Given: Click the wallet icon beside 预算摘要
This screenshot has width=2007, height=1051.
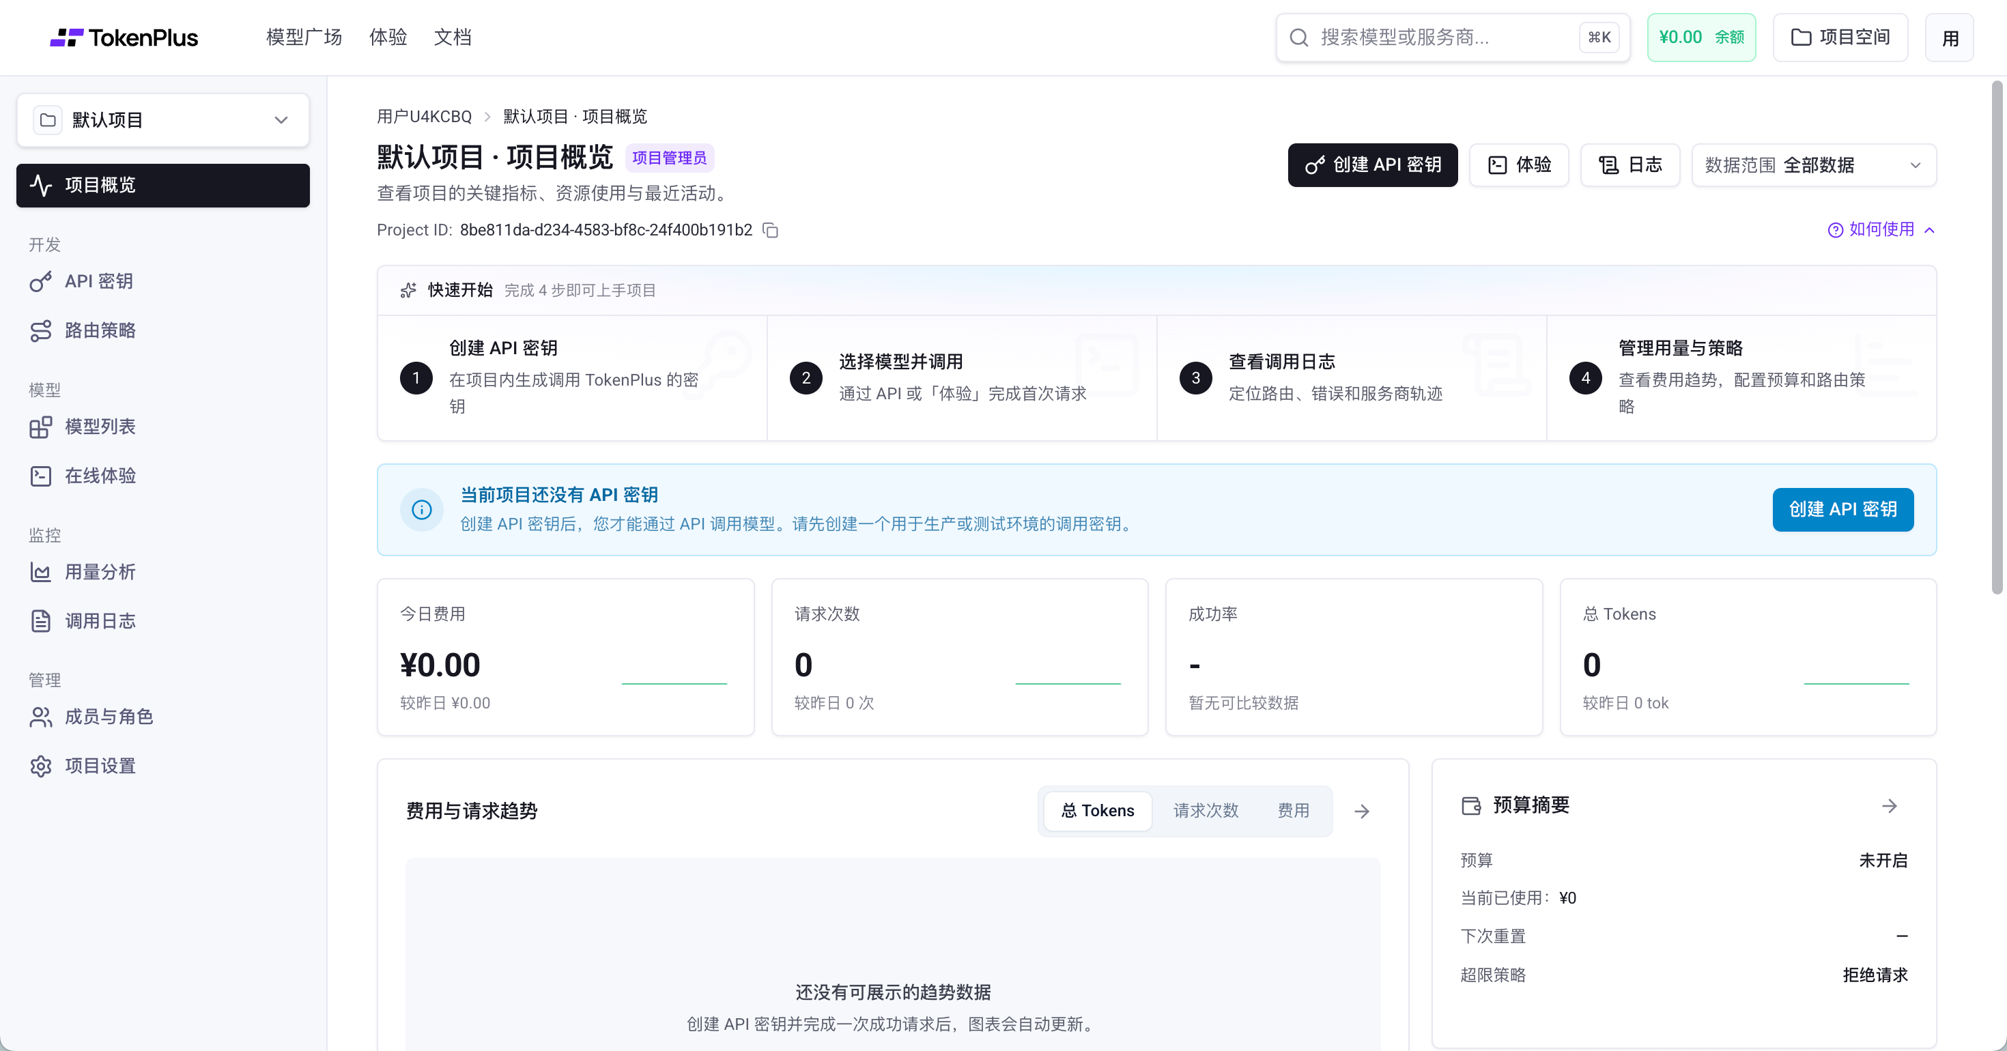Looking at the screenshot, I should click(1471, 805).
